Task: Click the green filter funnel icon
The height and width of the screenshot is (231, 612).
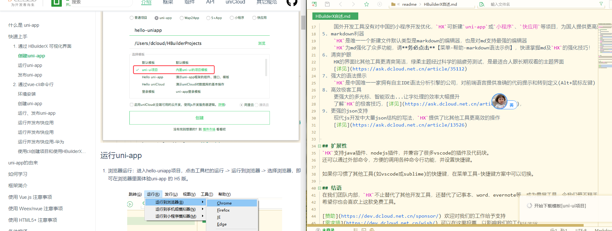Action: pyautogui.click(x=601, y=4)
